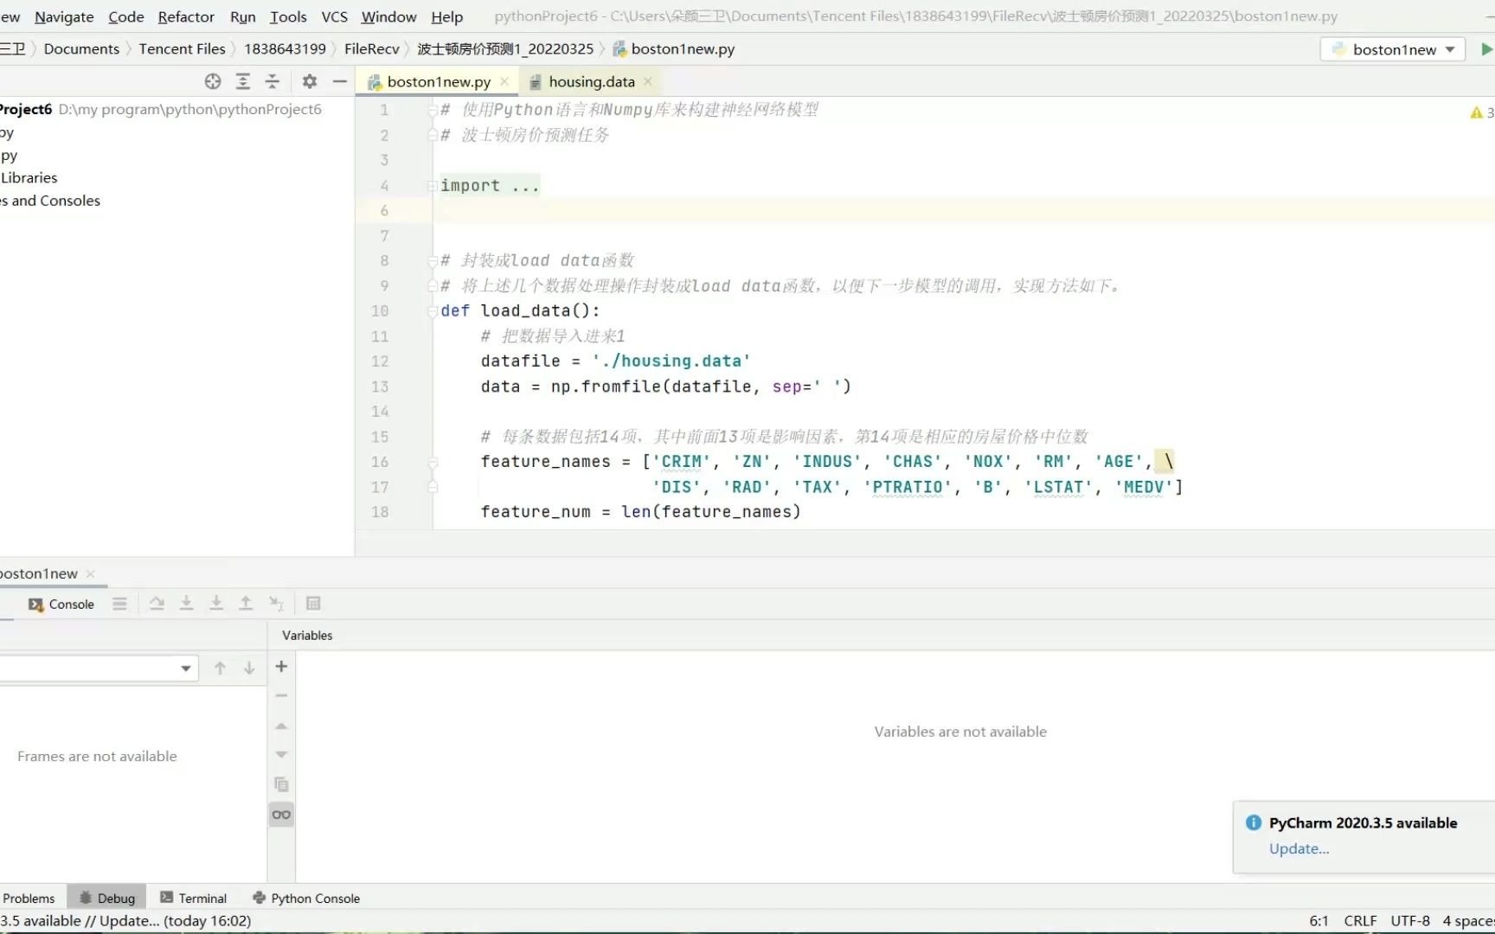Click Documents in breadcrumb path

81,49
